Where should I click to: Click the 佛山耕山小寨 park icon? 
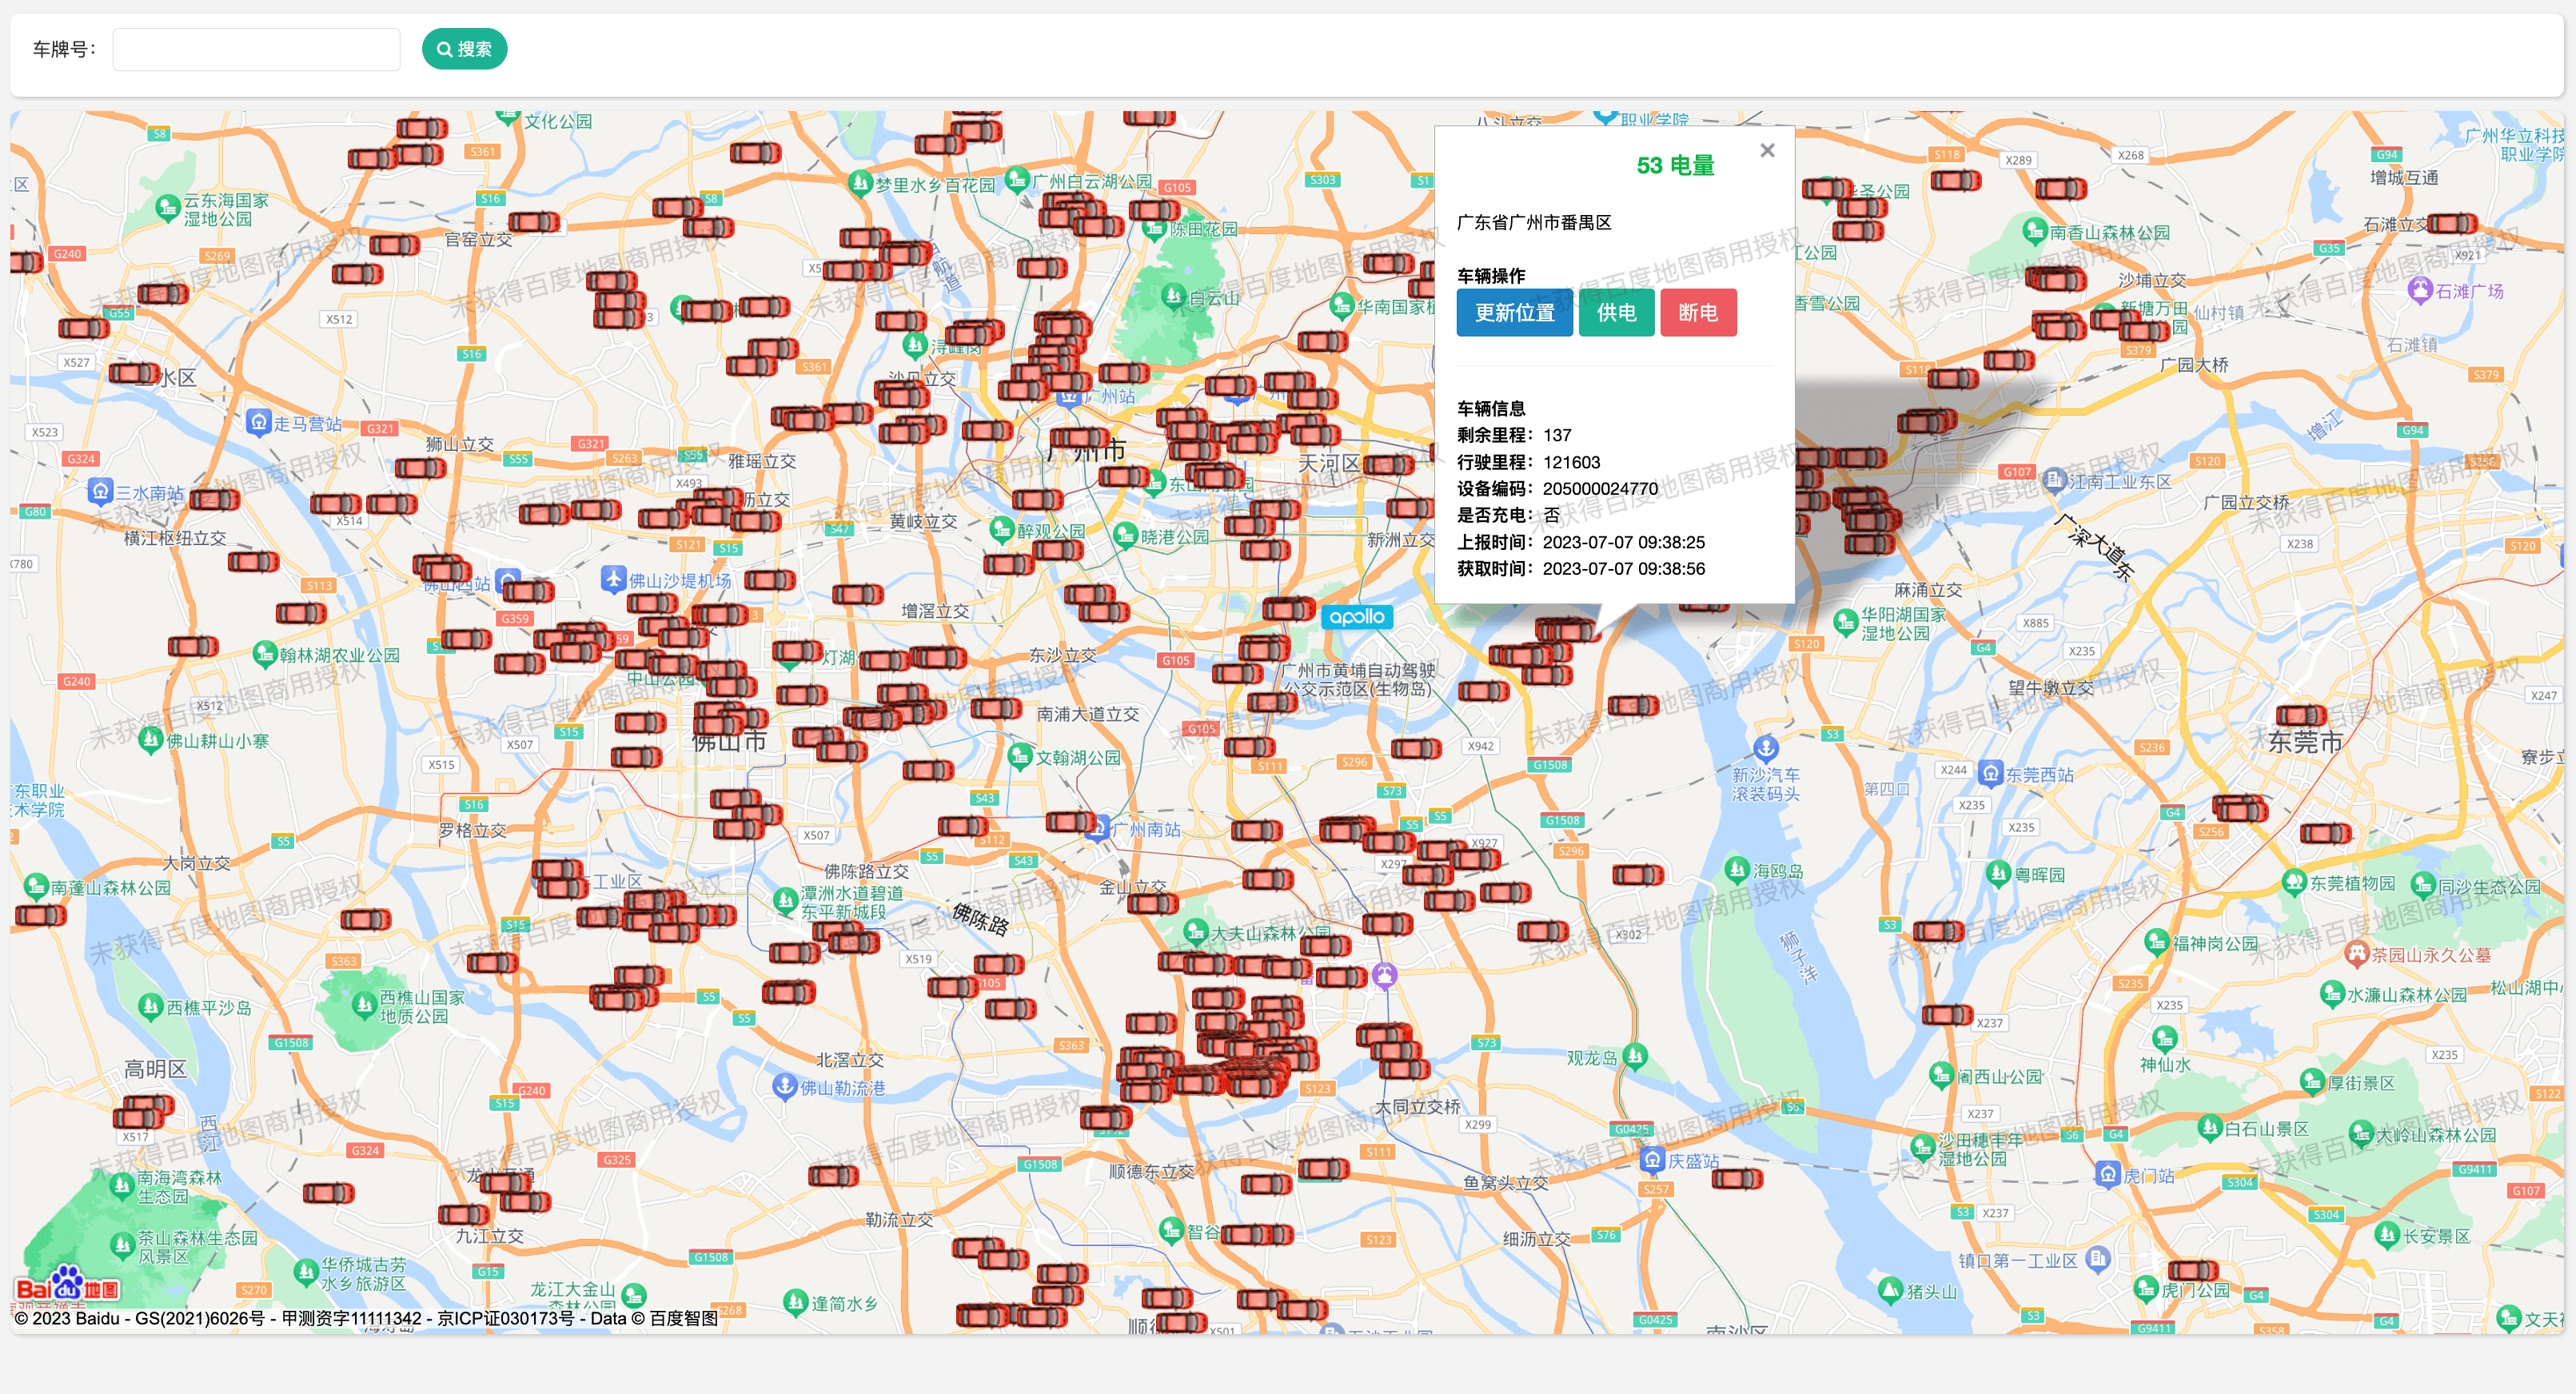pyautogui.click(x=151, y=739)
